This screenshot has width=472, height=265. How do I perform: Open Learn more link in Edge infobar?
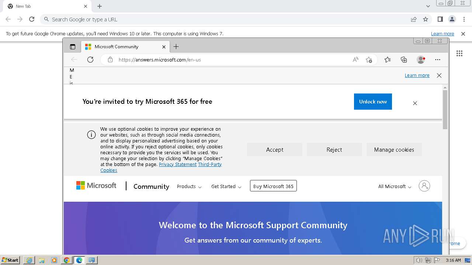click(417, 75)
